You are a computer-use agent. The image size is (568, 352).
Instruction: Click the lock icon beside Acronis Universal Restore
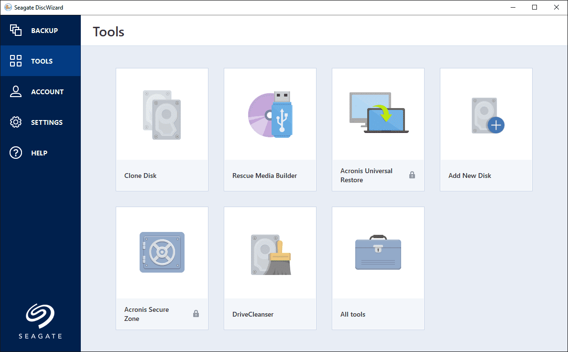[x=412, y=175]
